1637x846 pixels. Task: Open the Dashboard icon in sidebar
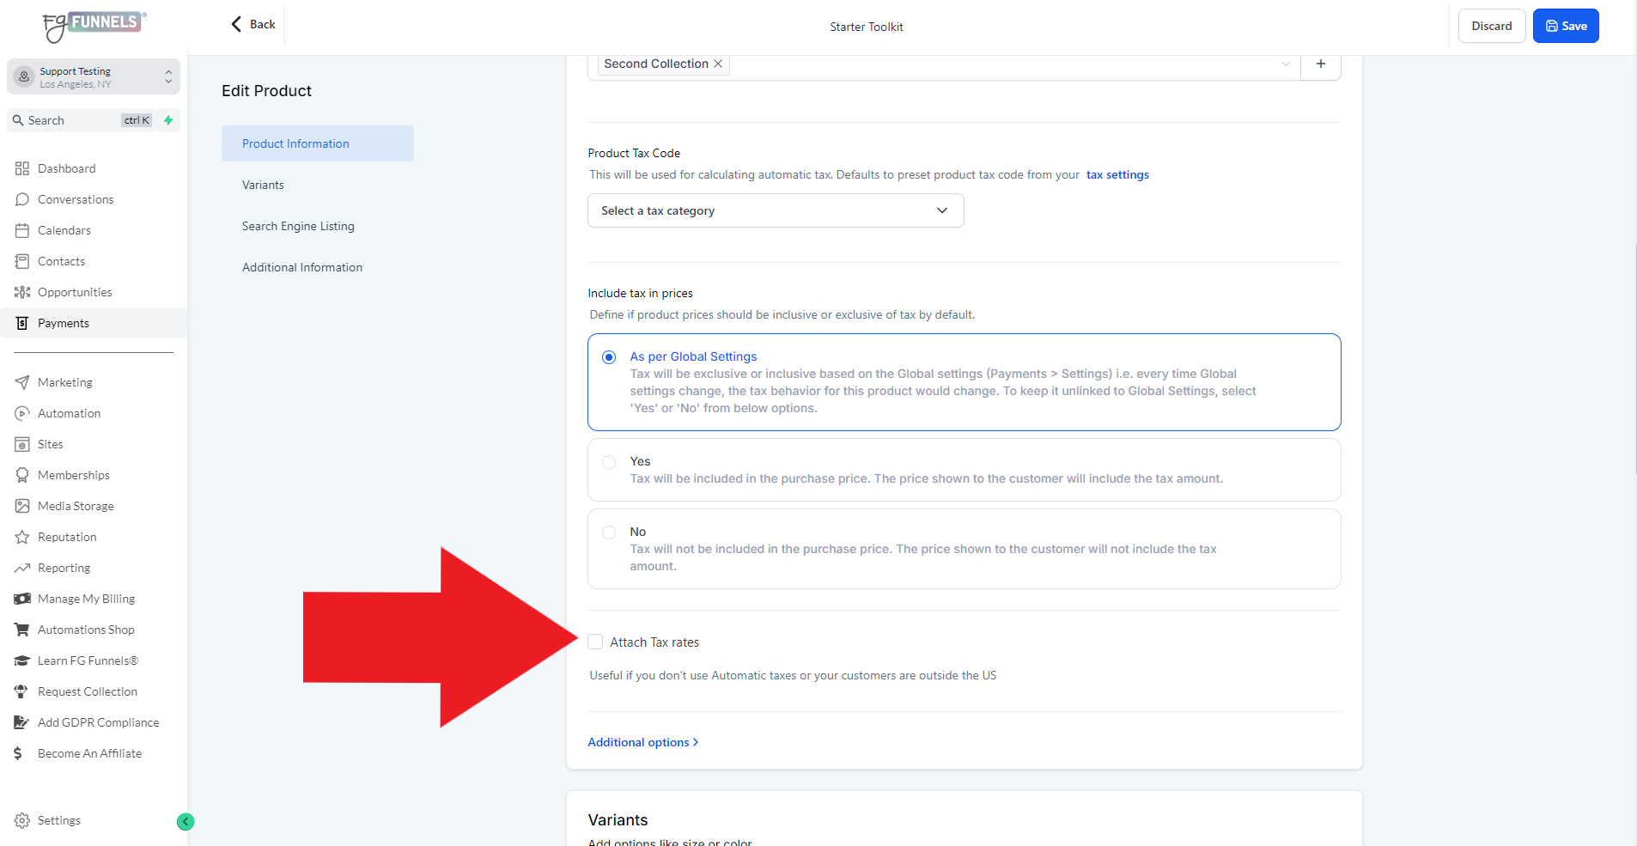coord(22,168)
